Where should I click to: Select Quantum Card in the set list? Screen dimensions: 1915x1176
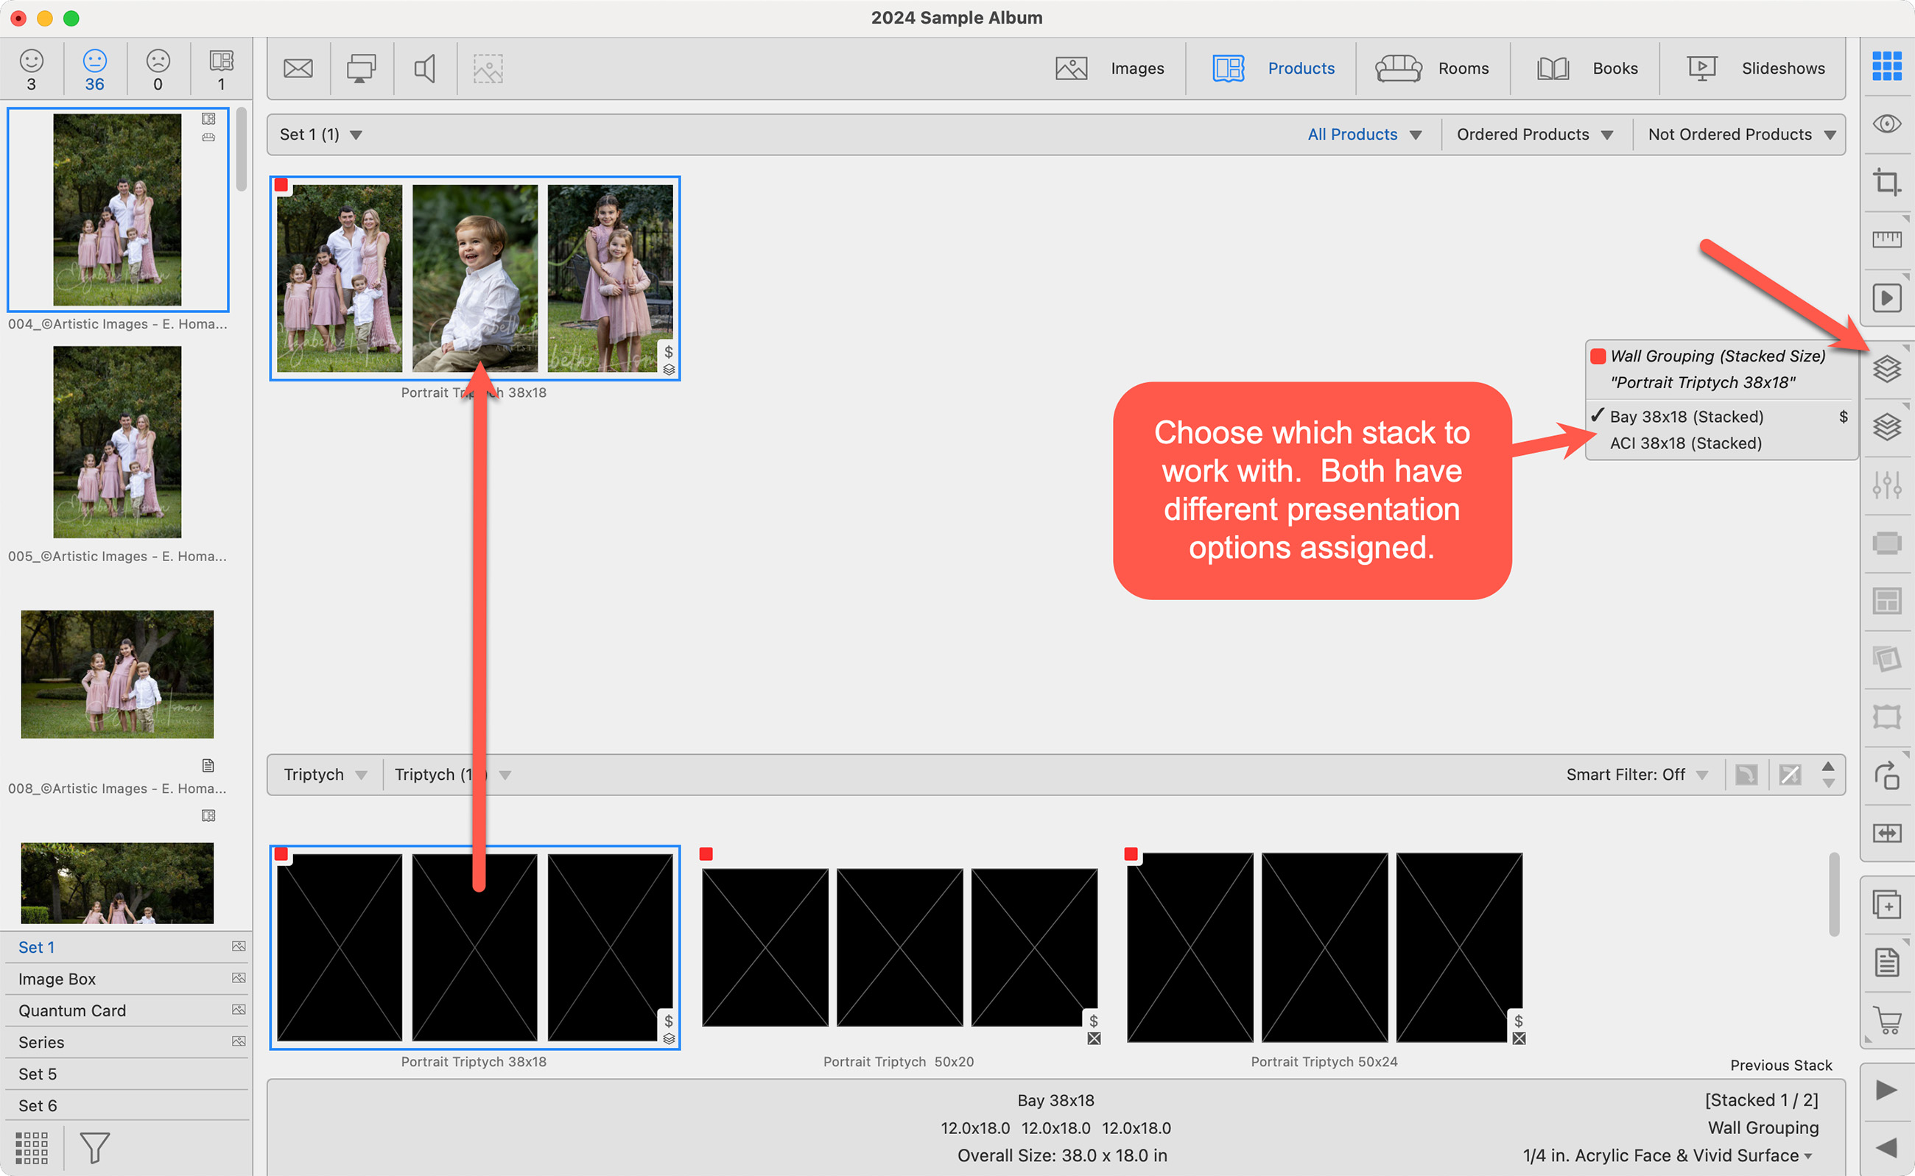71,1010
